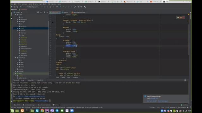Click the black color swatch in editor gutter
The image size is (202, 113).
coord(53,22)
